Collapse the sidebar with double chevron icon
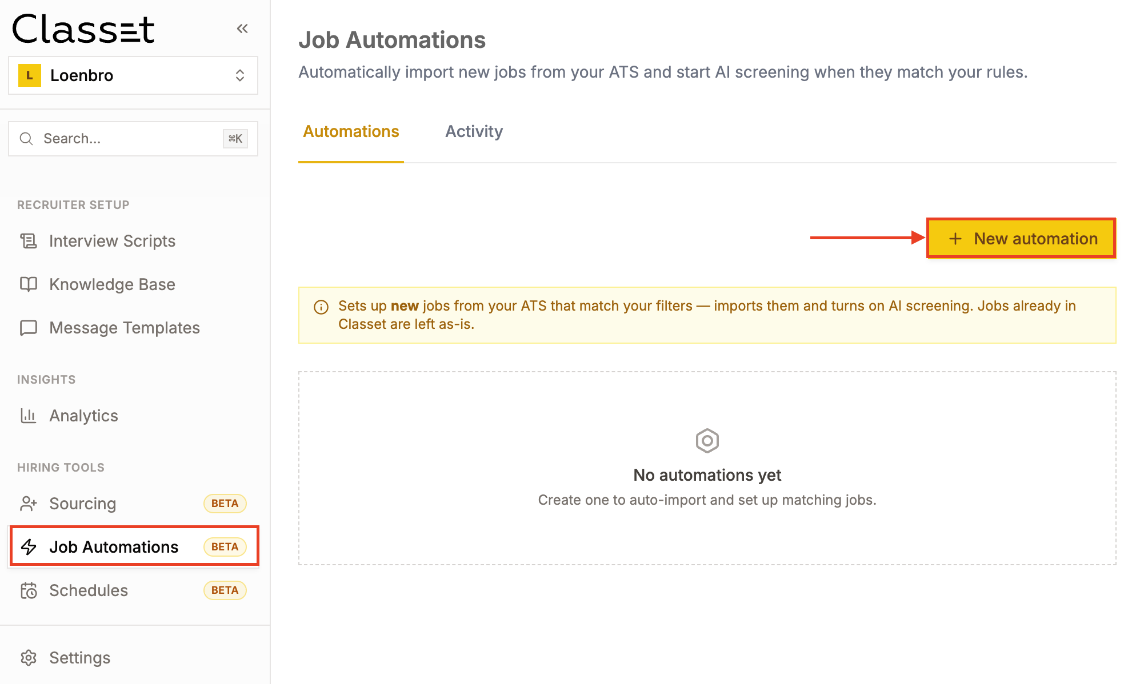 [x=242, y=29]
